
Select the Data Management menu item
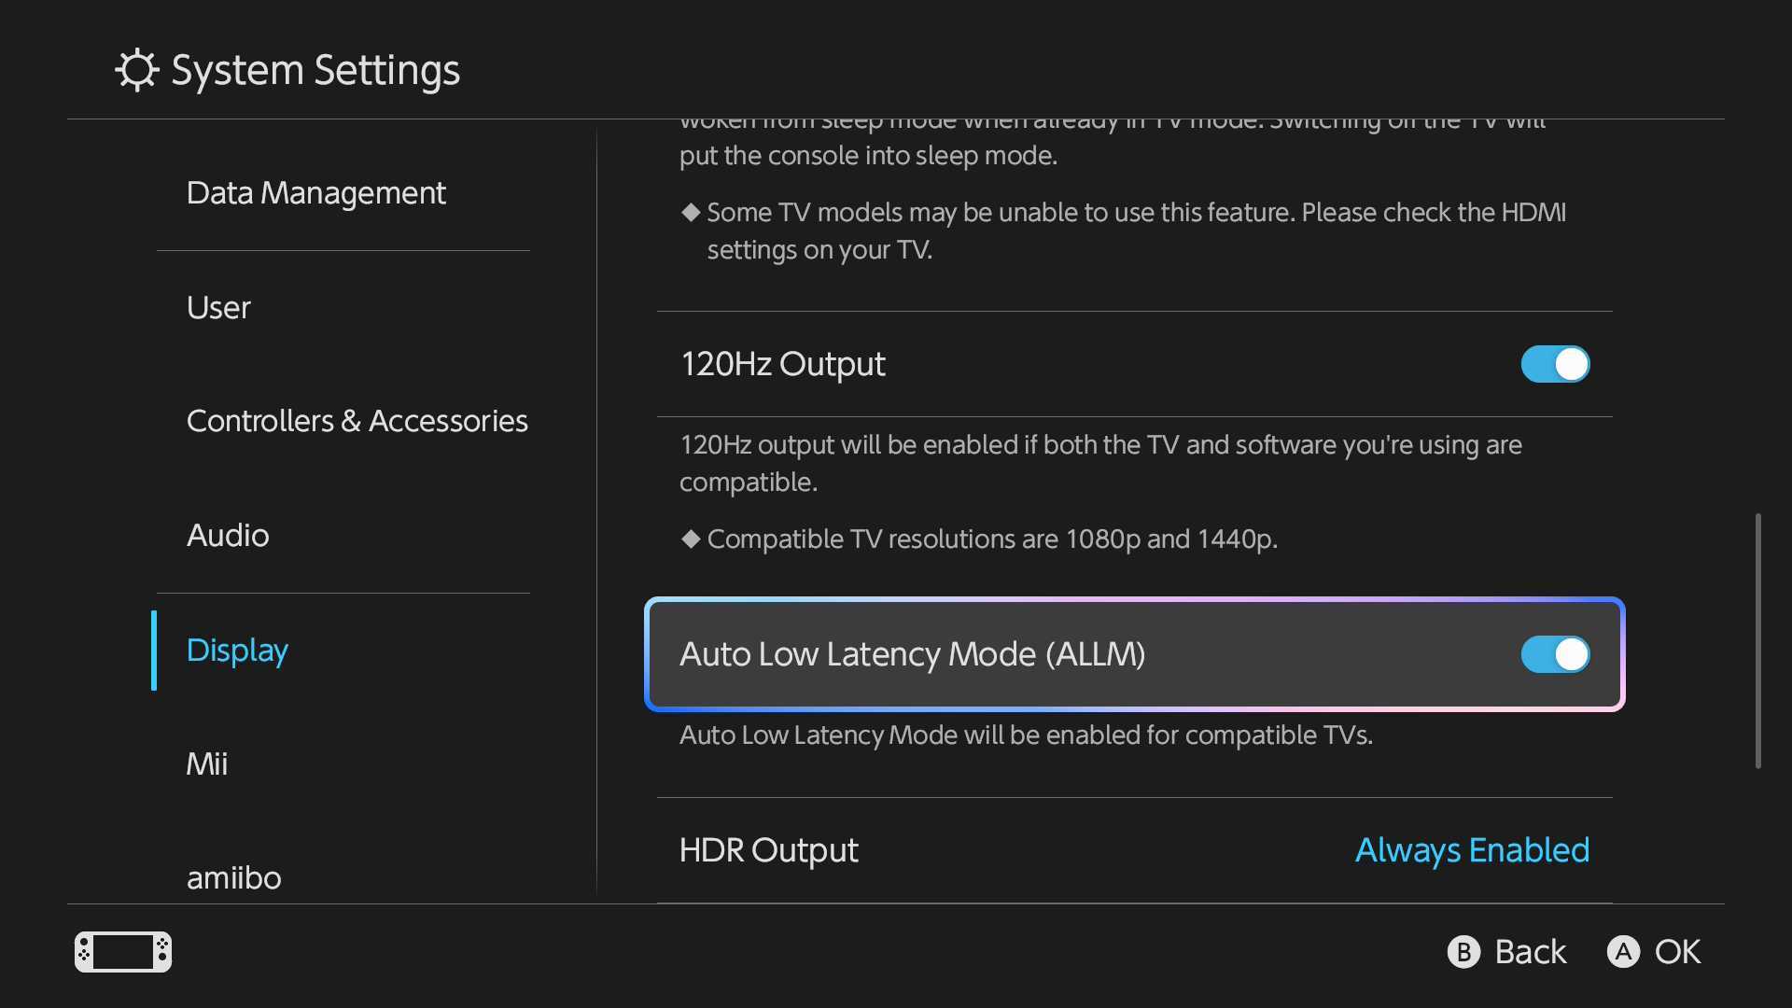[316, 193]
